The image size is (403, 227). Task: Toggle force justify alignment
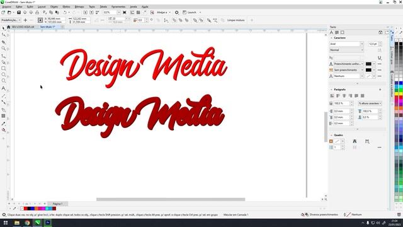coord(363,96)
